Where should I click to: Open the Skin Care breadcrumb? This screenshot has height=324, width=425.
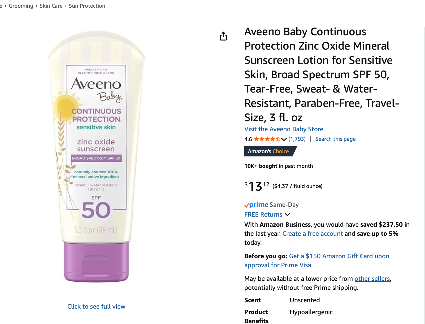[x=51, y=6]
